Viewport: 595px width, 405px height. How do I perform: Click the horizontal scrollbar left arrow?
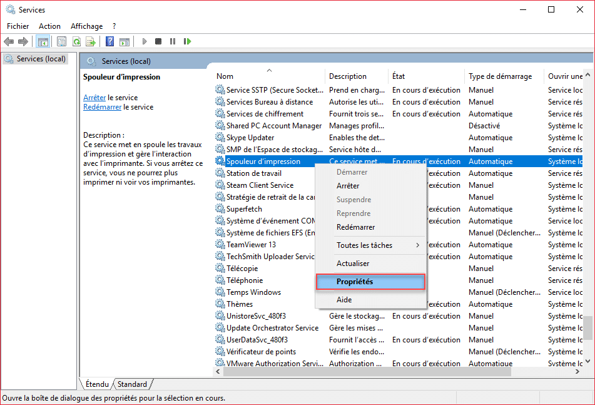[x=218, y=372]
